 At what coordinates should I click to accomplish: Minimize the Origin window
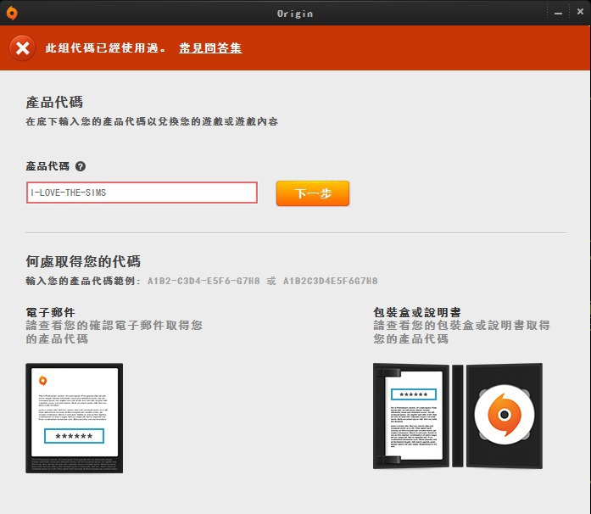[x=558, y=14]
